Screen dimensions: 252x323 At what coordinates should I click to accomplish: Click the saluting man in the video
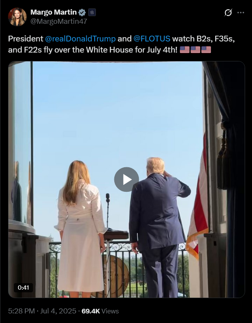coord(158,227)
